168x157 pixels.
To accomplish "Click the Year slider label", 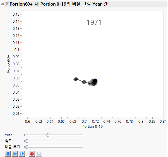I will [x=8, y=135].
